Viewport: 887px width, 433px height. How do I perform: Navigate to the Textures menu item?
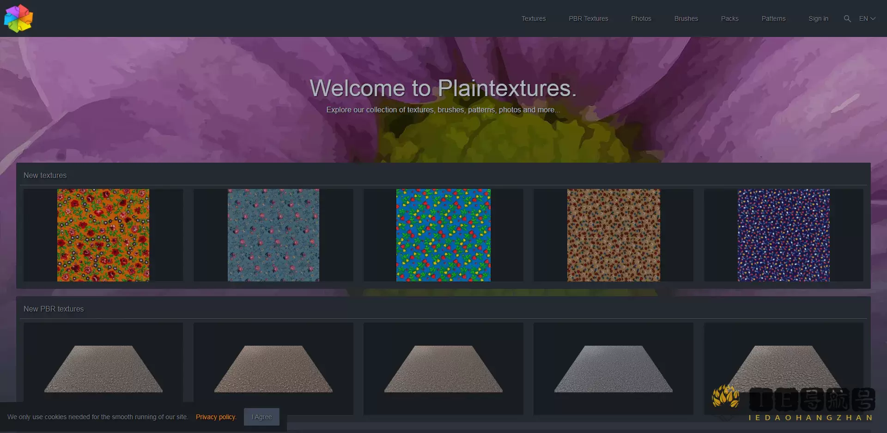(533, 18)
